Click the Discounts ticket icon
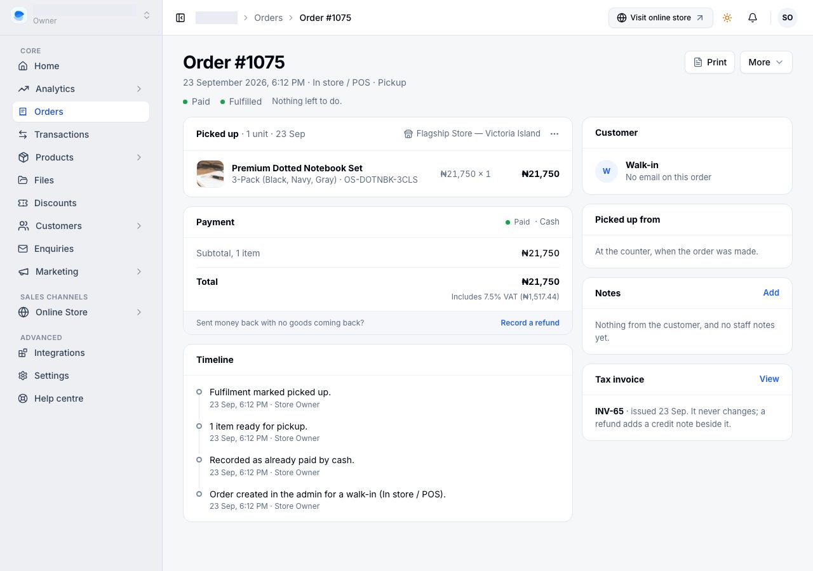 (23, 203)
